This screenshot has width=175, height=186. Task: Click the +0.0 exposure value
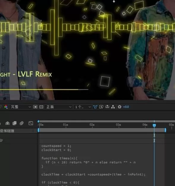click(x=126, y=107)
